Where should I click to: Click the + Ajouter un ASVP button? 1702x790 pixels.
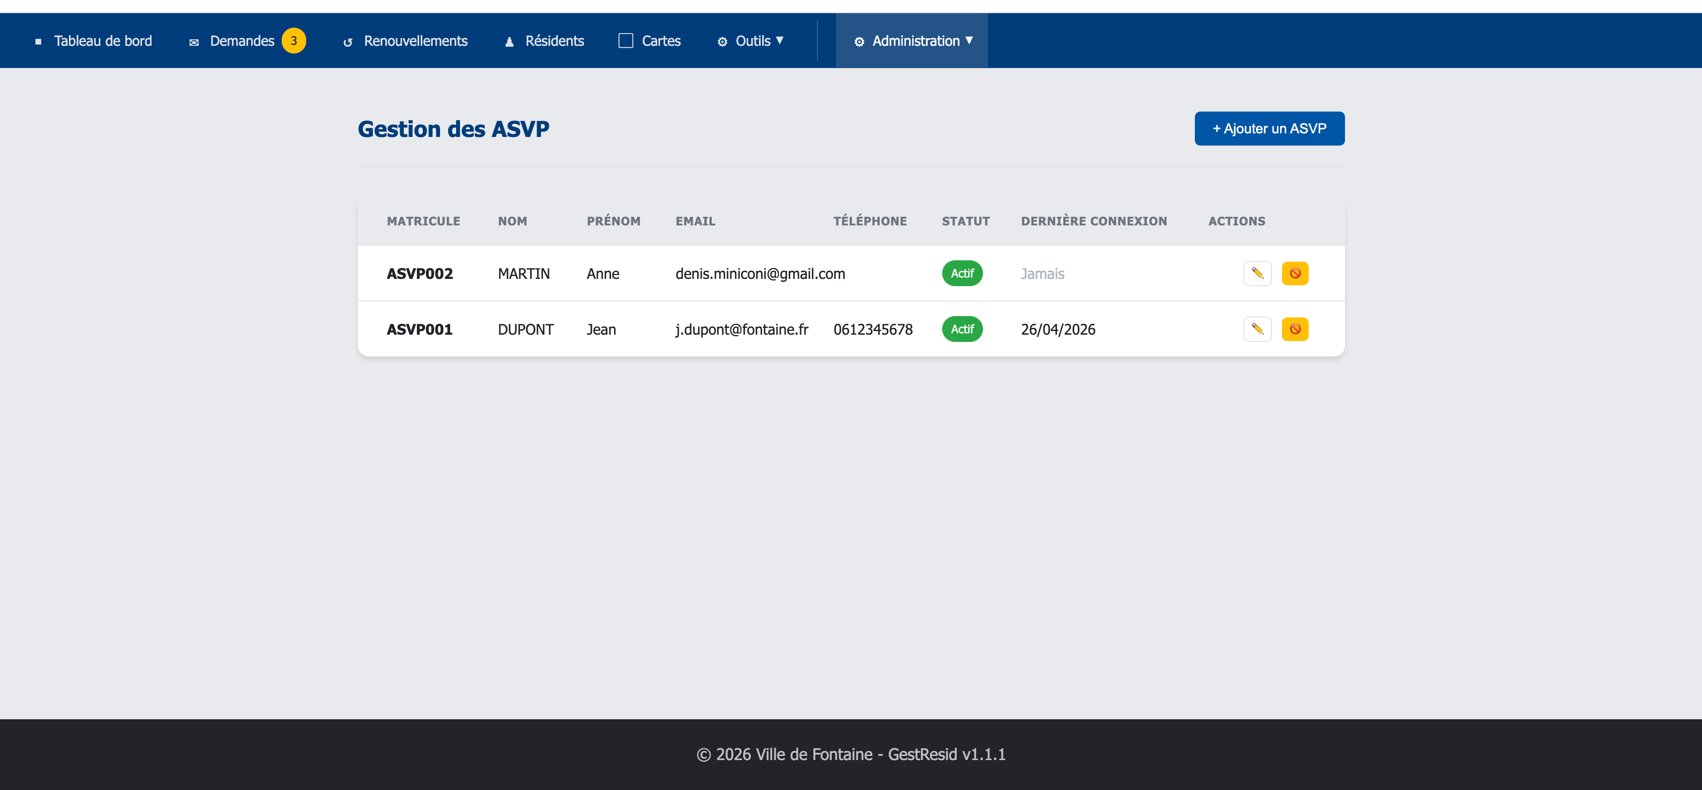(x=1269, y=128)
